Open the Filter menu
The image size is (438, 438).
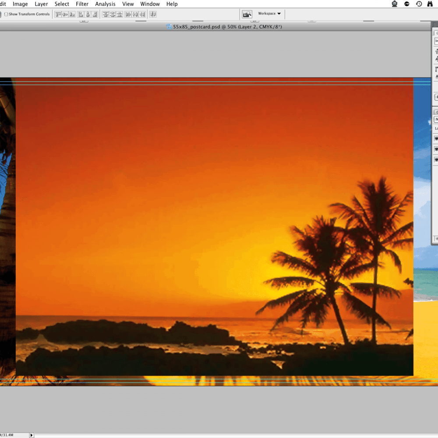tap(82, 4)
